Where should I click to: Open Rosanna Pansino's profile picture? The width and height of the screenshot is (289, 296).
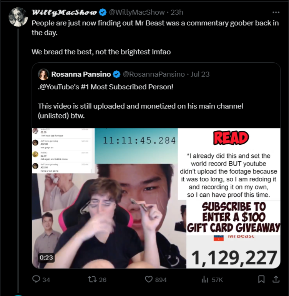click(x=43, y=74)
